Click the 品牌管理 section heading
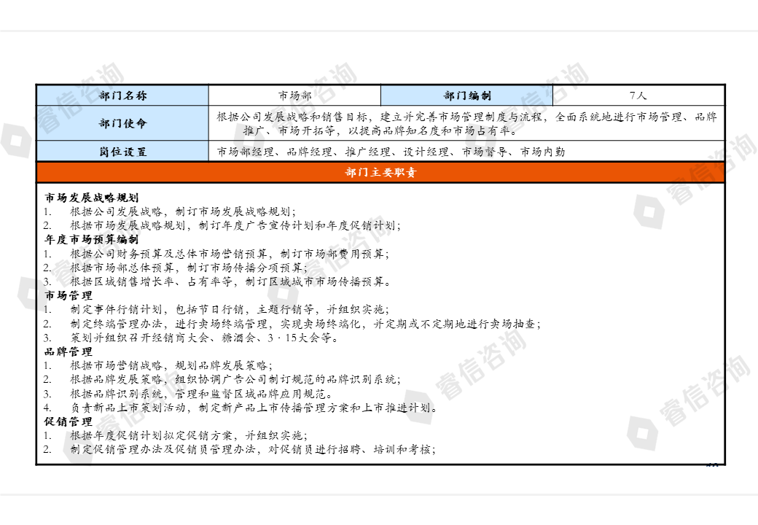The width and height of the screenshot is (758, 525). point(69,351)
